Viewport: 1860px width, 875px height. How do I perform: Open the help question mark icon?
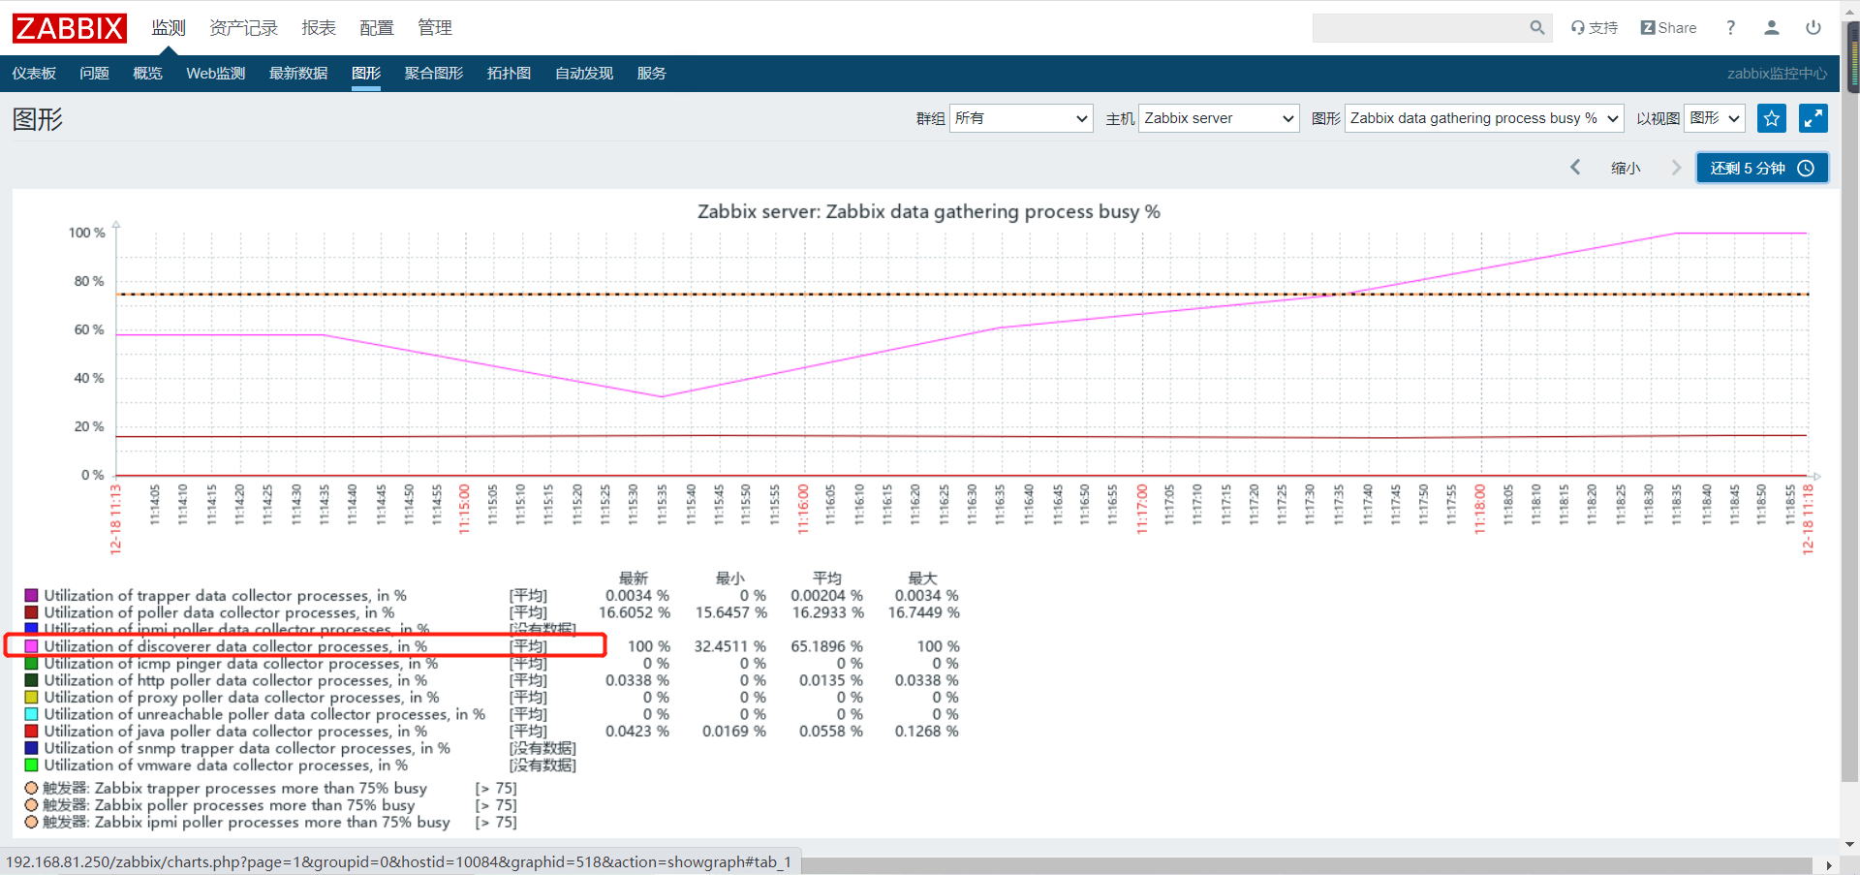point(1731,28)
